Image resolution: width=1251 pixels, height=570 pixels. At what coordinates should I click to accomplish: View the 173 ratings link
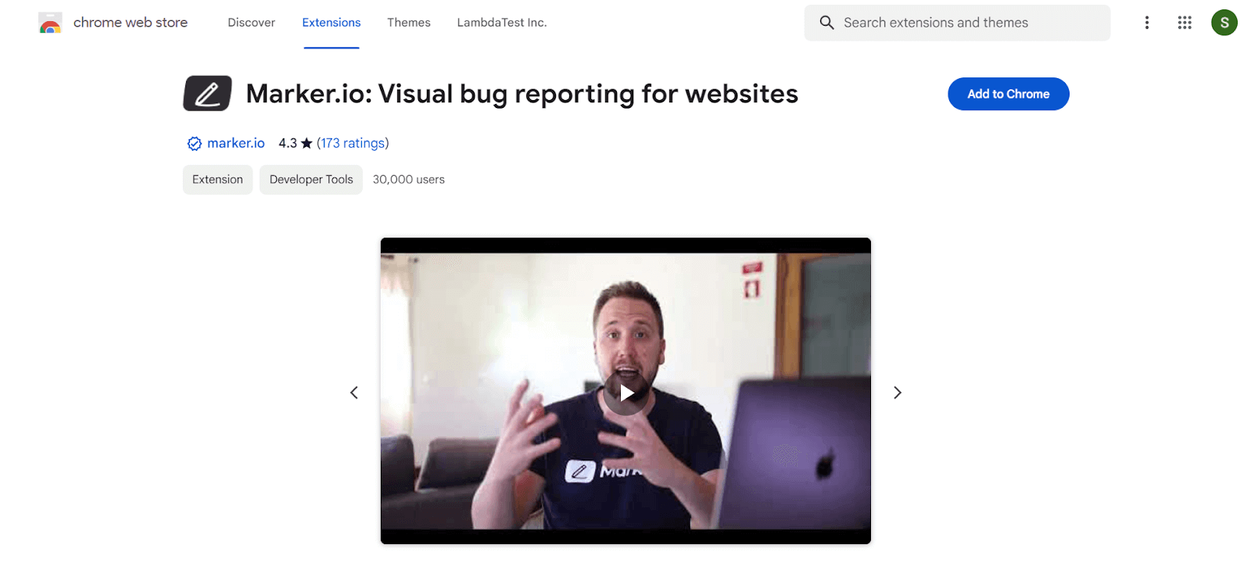point(353,143)
